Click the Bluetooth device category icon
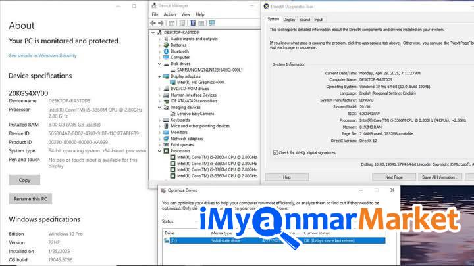The height and width of the screenshot is (266, 474). (x=166, y=51)
